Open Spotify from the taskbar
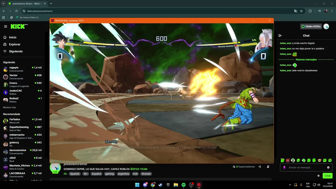Screen dimensions: 336x189 (183, 185)
